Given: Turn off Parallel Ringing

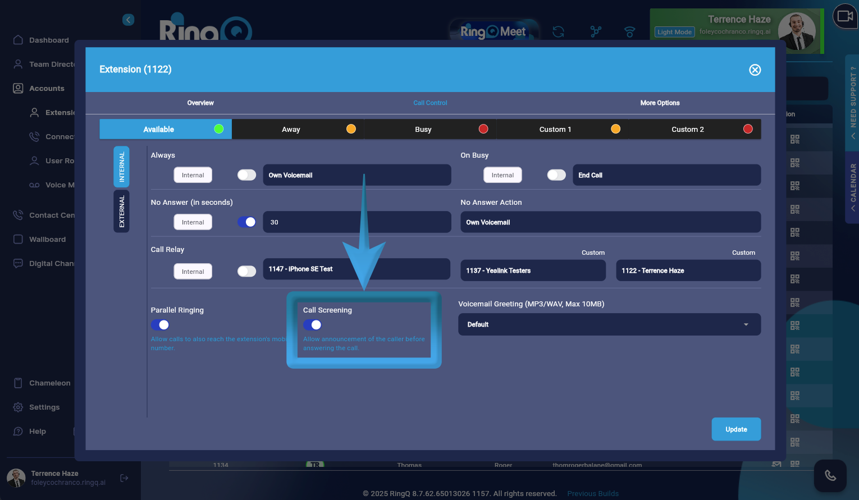Looking at the screenshot, I should click(159, 325).
